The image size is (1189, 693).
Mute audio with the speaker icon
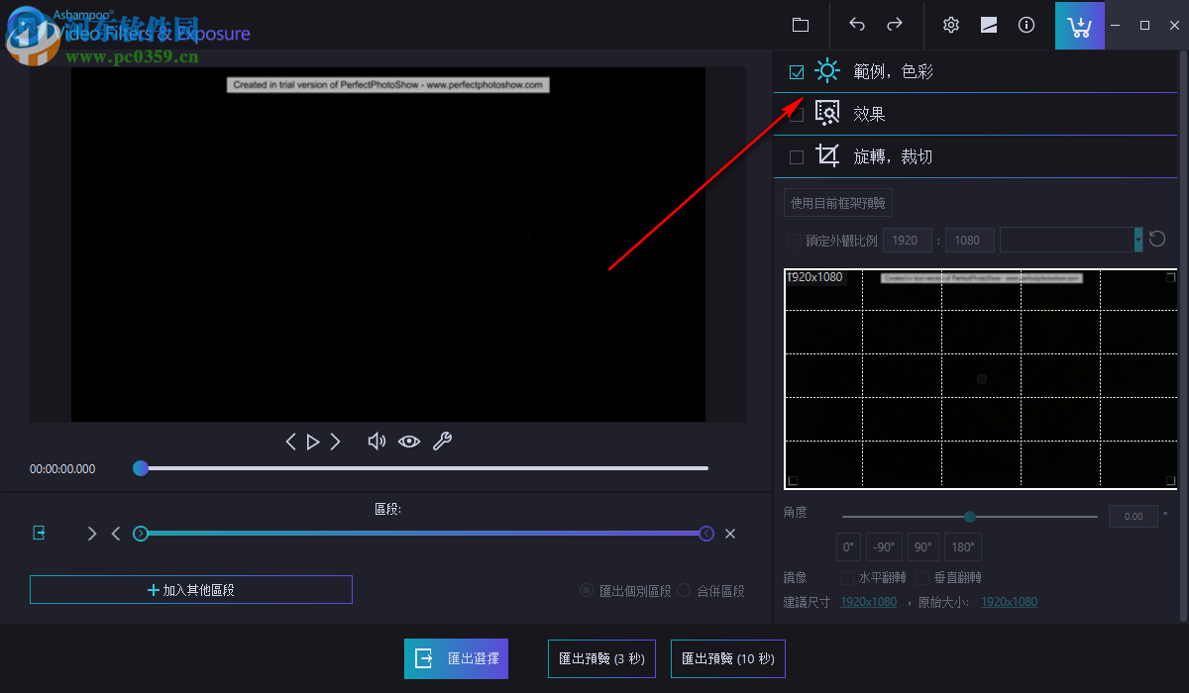click(x=377, y=441)
